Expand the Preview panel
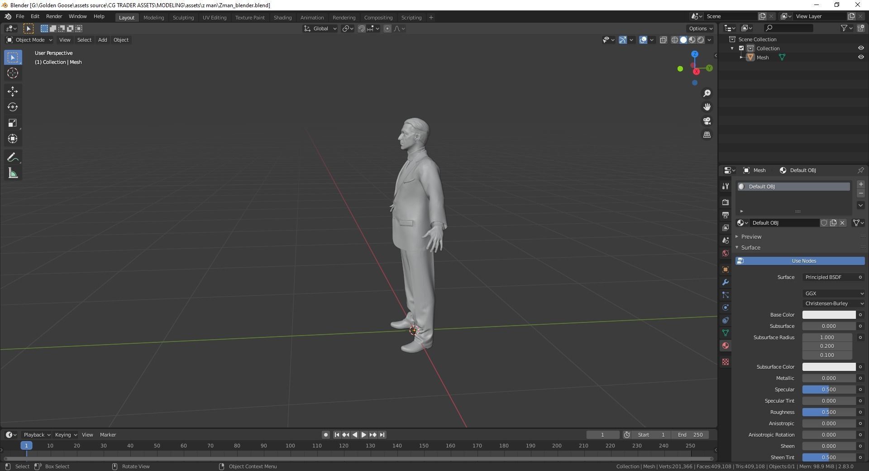This screenshot has height=471, width=869. (751, 237)
